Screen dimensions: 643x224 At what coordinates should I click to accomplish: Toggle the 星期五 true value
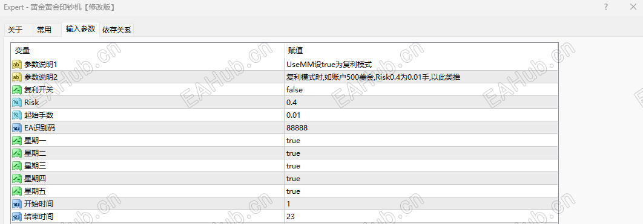(421, 191)
